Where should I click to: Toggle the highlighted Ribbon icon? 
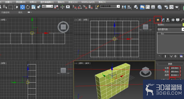(142, 7)
